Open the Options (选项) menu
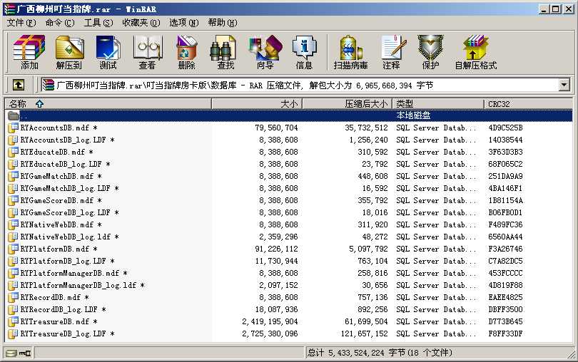578x362 pixels. point(184,23)
